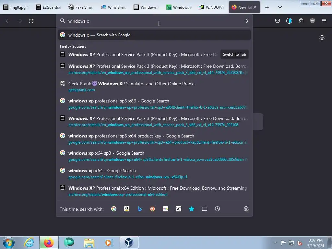Switch to img0.jpg tab

click(17, 7)
